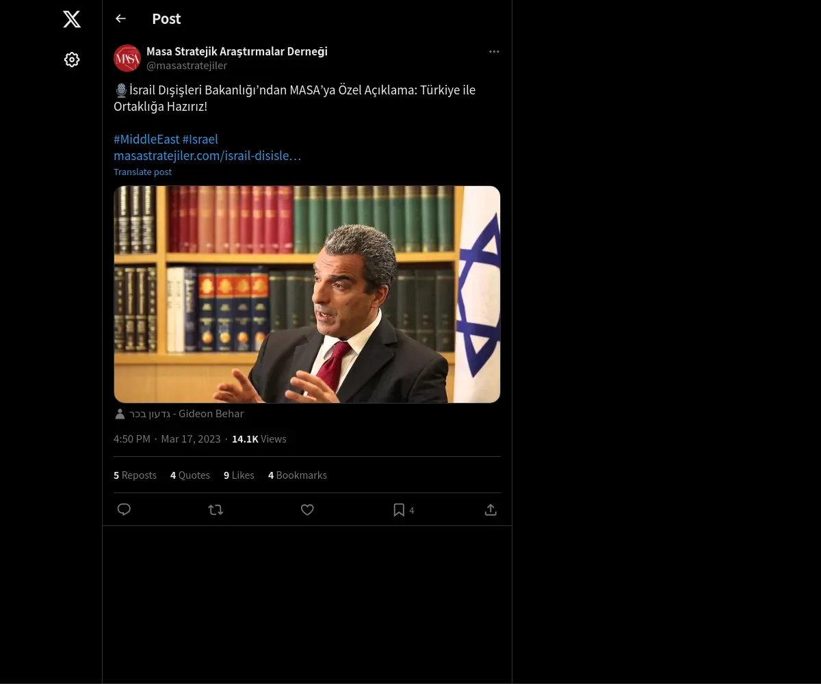
Task: Click the reply speech bubble icon
Action: (124, 510)
